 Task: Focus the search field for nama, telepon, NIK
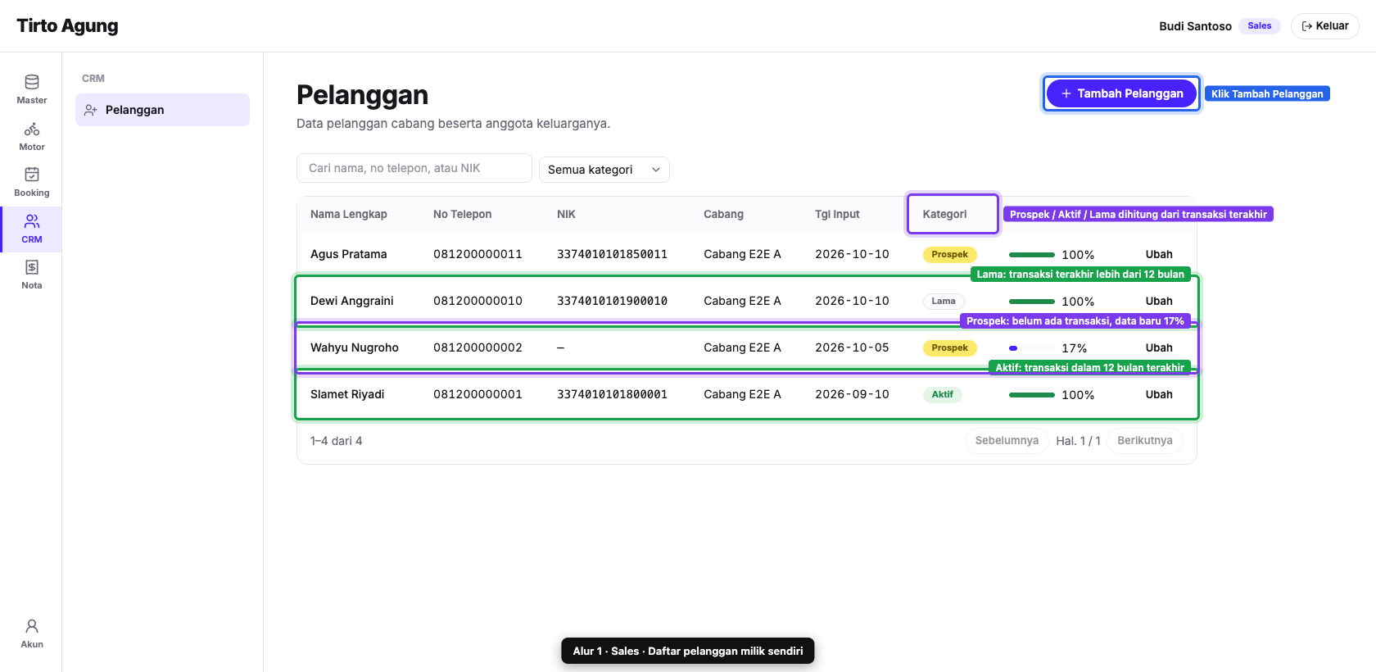point(414,168)
